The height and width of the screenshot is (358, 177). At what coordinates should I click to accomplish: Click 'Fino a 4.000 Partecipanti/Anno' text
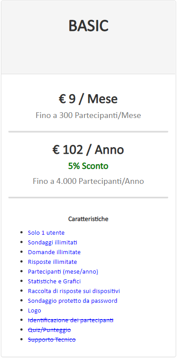tap(88, 181)
